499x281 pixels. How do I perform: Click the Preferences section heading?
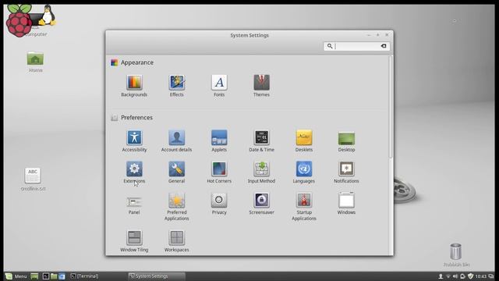(x=136, y=118)
